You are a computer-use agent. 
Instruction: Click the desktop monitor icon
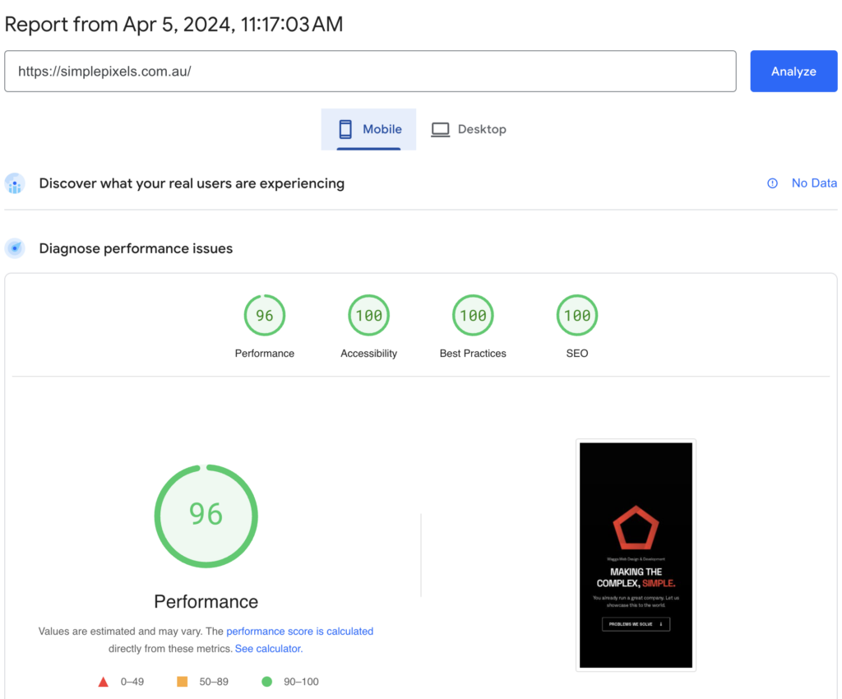coord(441,129)
